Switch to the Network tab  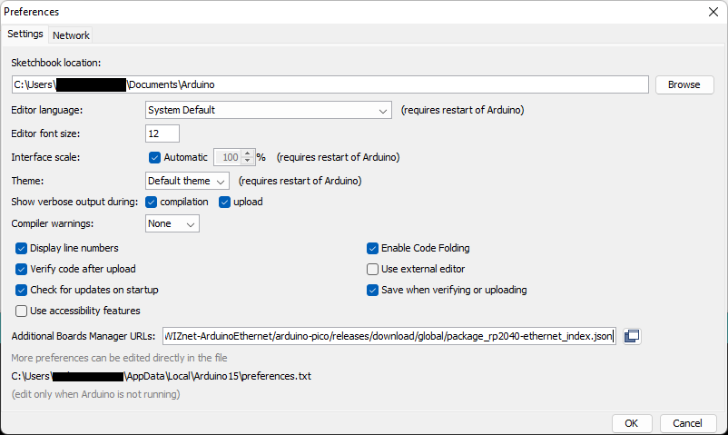click(71, 35)
